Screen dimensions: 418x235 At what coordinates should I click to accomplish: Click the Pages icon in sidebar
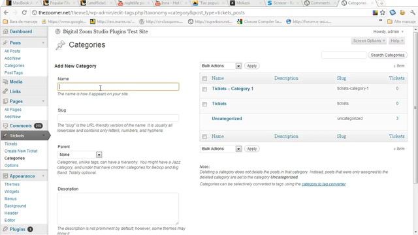pyautogui.click(x=5, y=101)
